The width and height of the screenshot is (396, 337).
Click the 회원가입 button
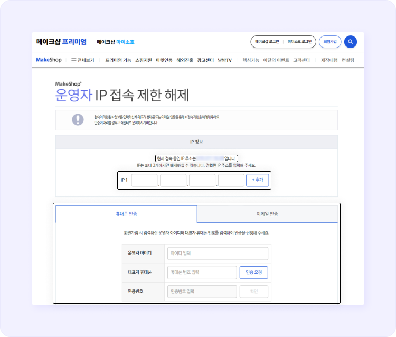pos(330,42)
